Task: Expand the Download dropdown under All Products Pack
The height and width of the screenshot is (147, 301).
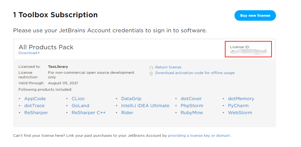Action: (29, 53)
